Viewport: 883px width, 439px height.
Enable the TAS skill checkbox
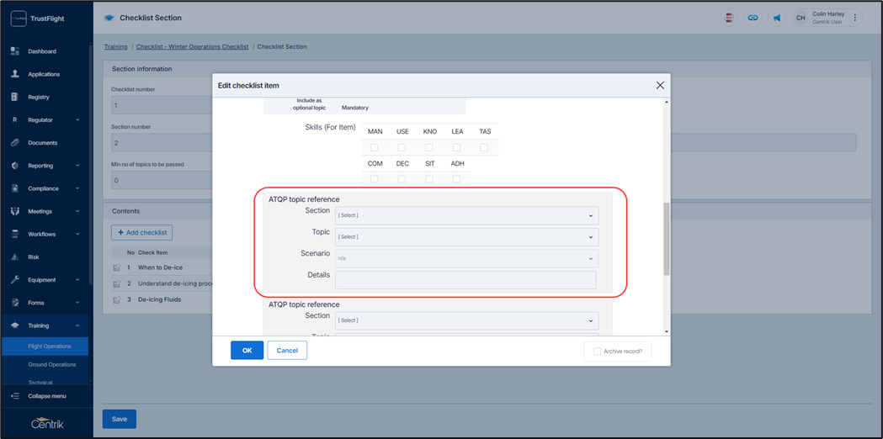[x=484, y=148]
